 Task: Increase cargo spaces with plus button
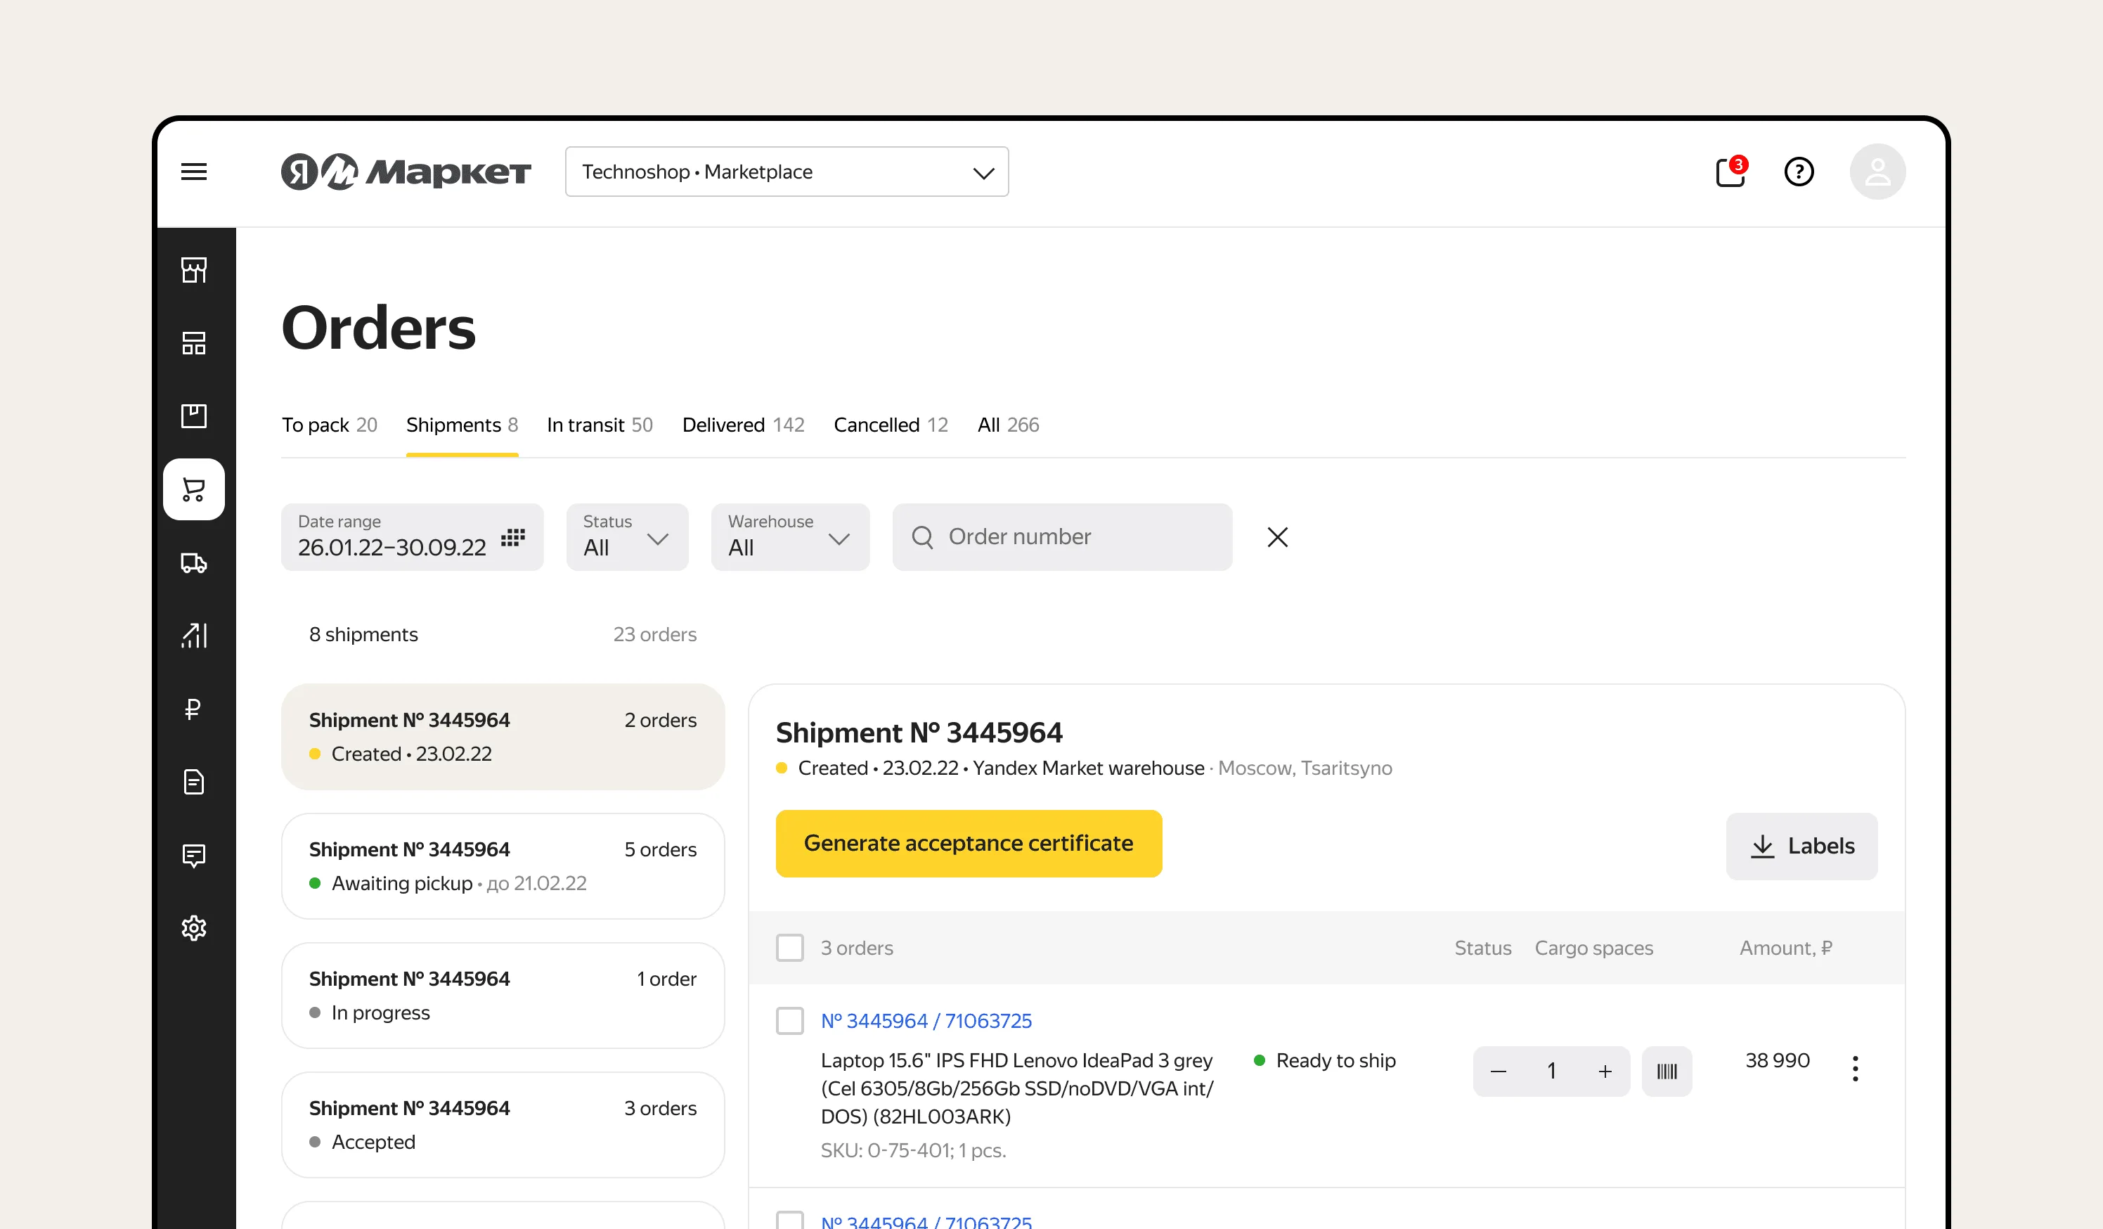tap(1605, 1072)
